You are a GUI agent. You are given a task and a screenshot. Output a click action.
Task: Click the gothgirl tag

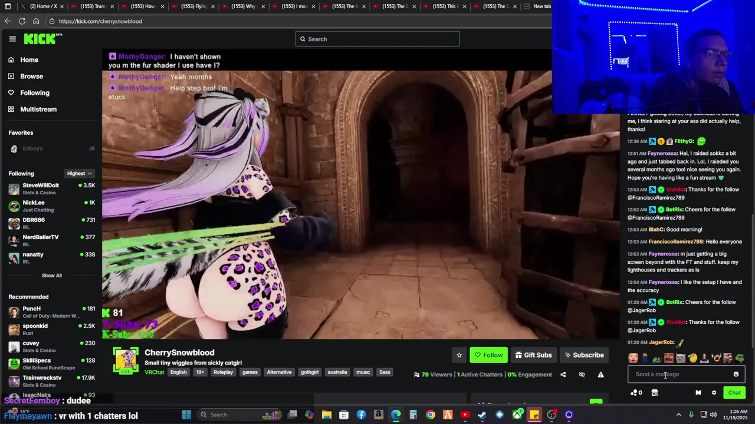(309, 372)
